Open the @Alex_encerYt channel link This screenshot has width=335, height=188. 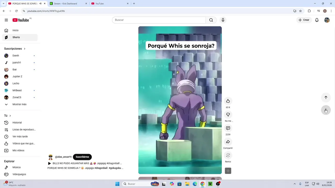tap(63, 157)
